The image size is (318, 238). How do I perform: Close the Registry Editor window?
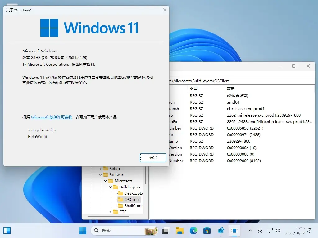pos(308,66)
